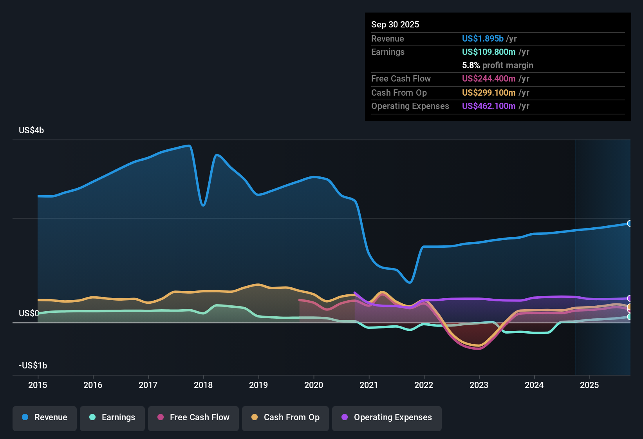Viewport: 643px width, 439px height.
Task: Select the 2025 label on the x-axis
Action: [x=590, y=385]
